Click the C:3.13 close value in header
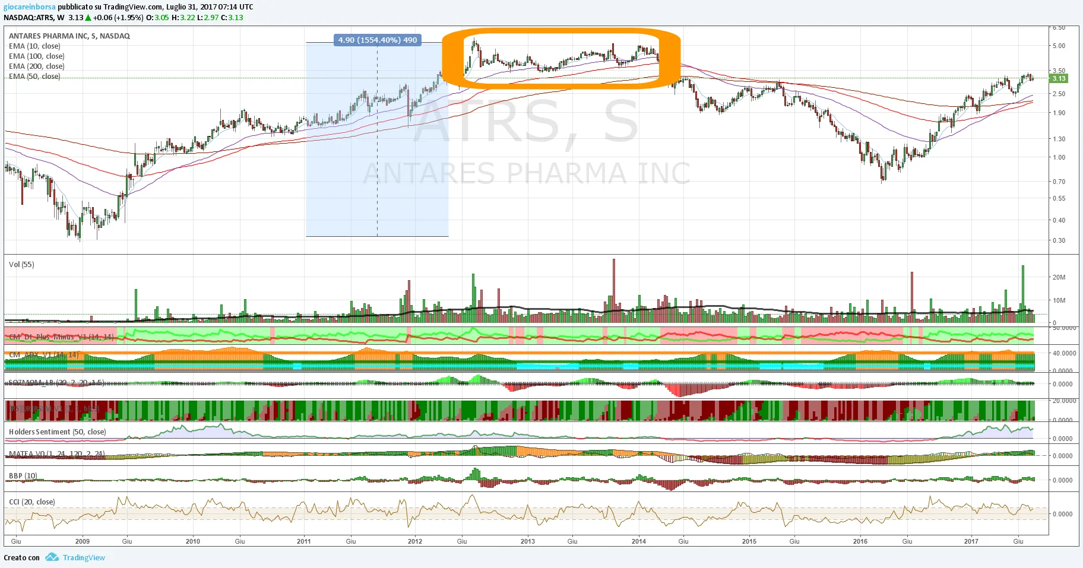The width and height of the screenshot is (1083, 568). coord(232,18)
